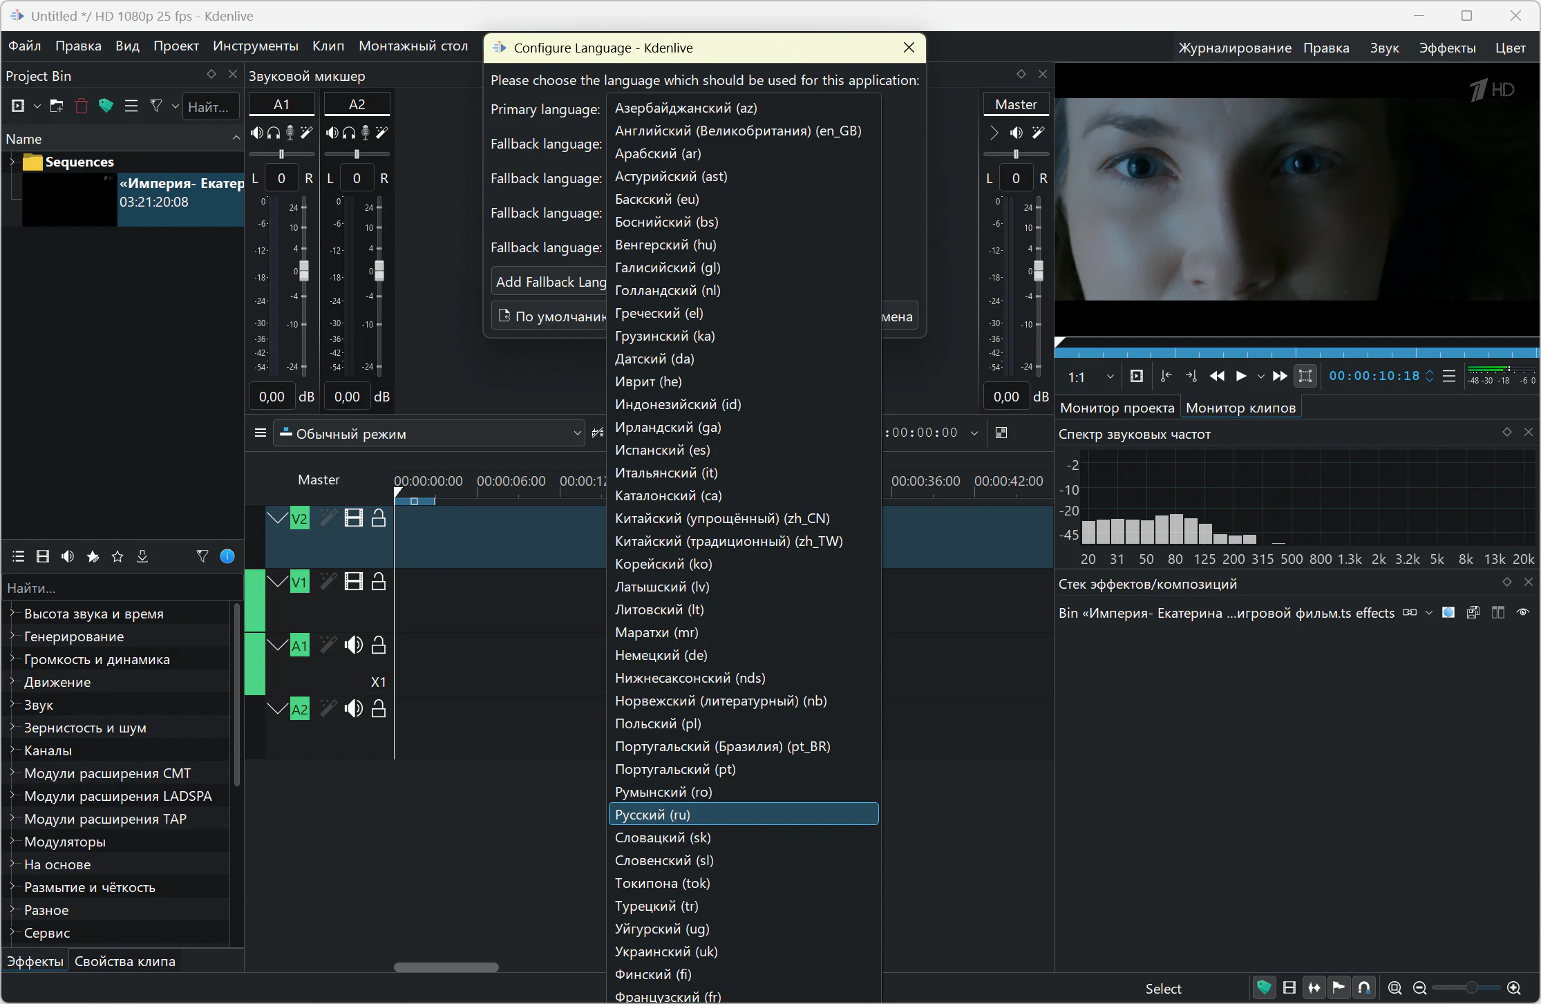This screenshot has height=1004, width=1541.
Task: Open the Обычный режим mode dropdown
Action: (428, 433)
